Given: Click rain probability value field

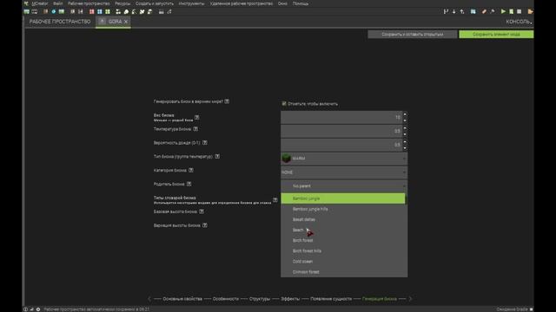Looking at the screenshot, I should 341,145.
